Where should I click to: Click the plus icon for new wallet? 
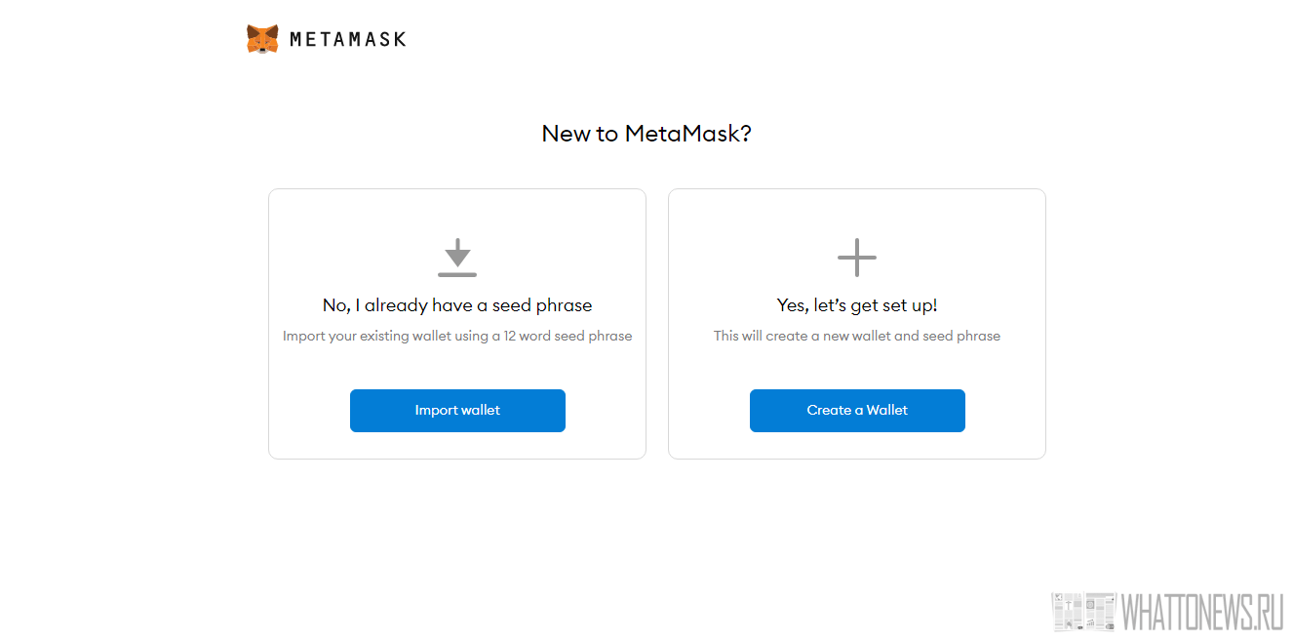tap(857, 258)
